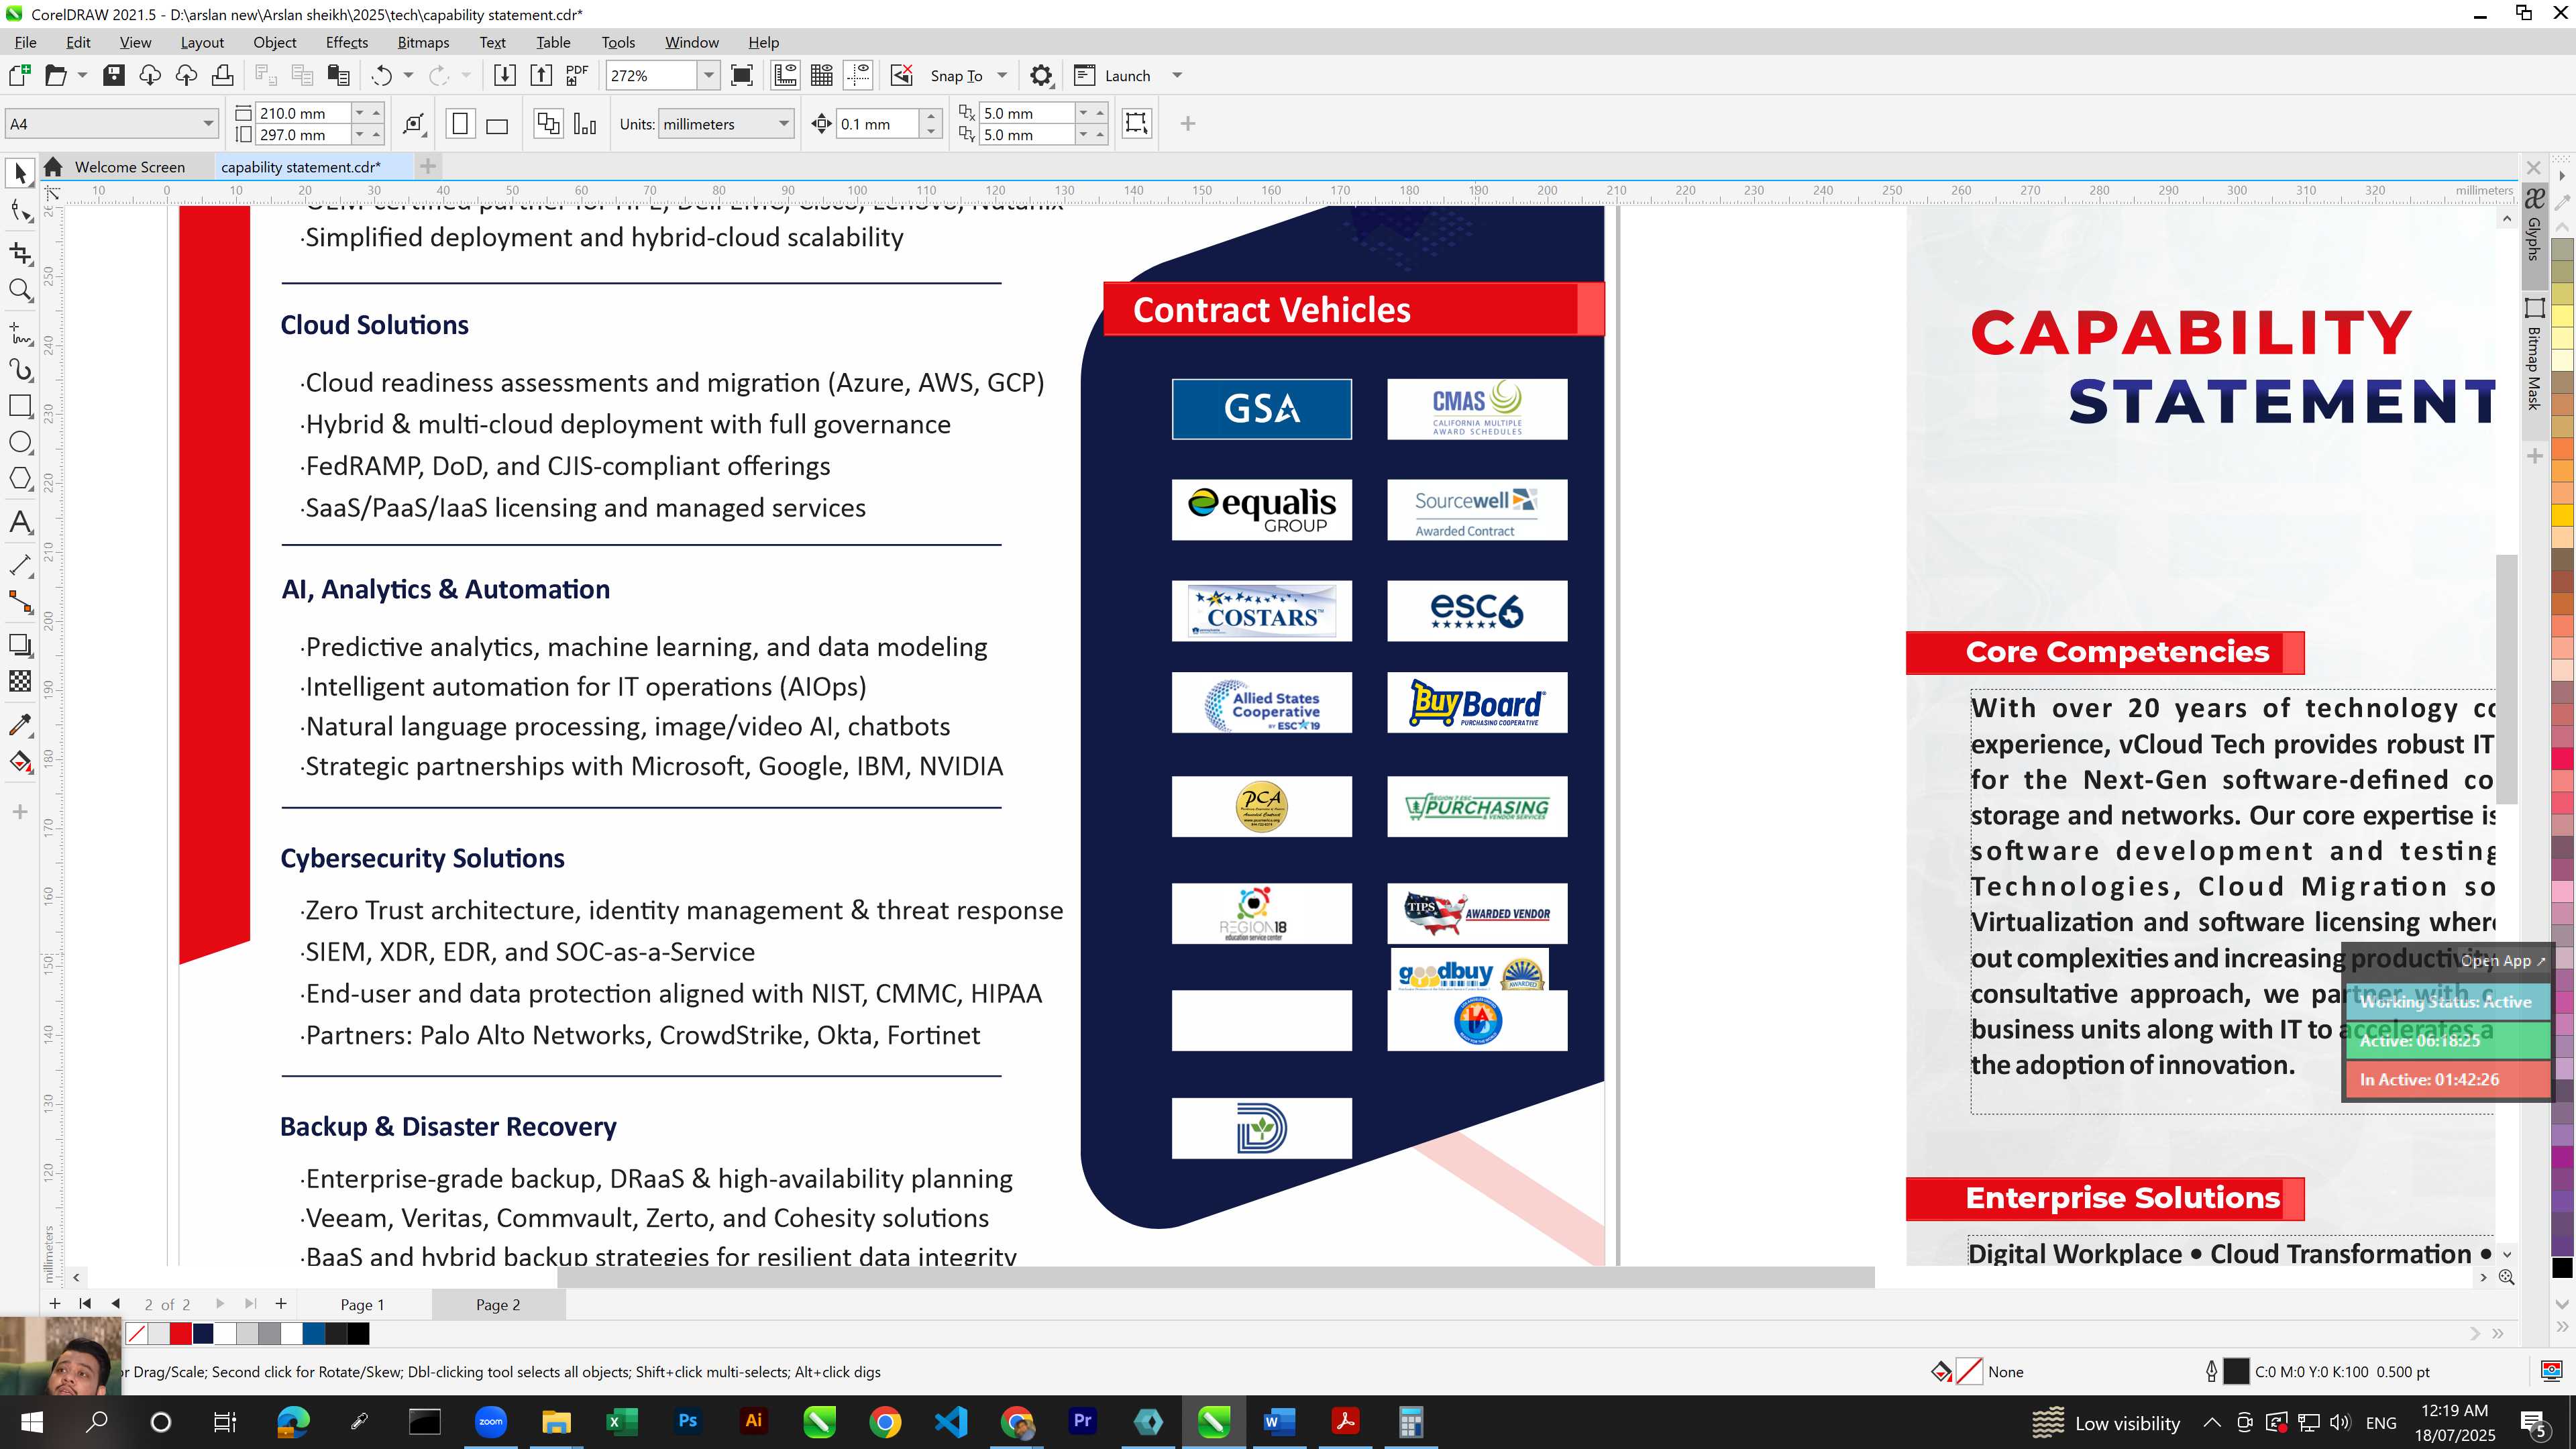The height and width of the screenshot is (1449, 2576).
Task: Click the Paste icon
Action: (x=339, y=75)
